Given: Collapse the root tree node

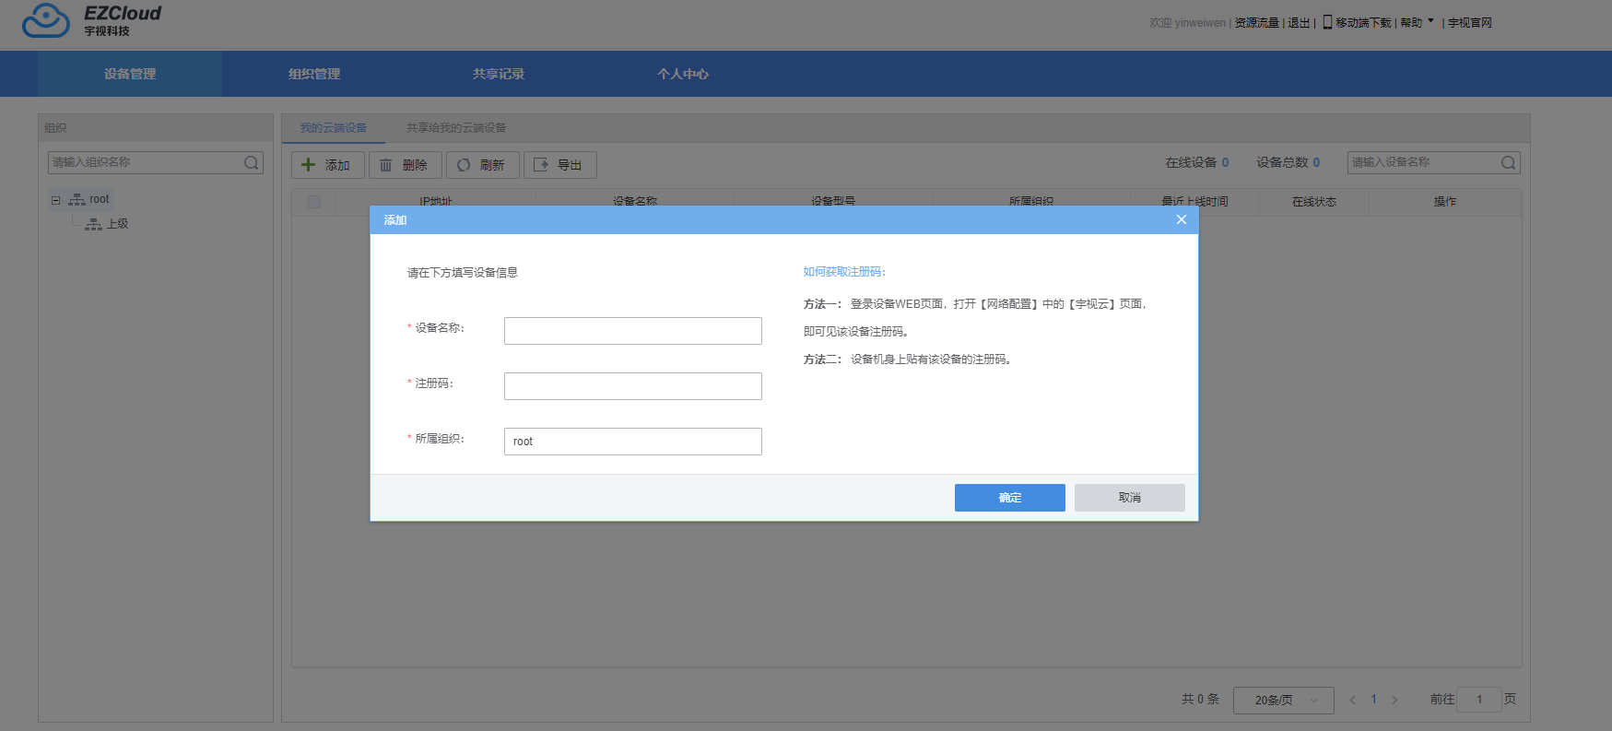Looking at the screenshot, I should coord(55,200).
